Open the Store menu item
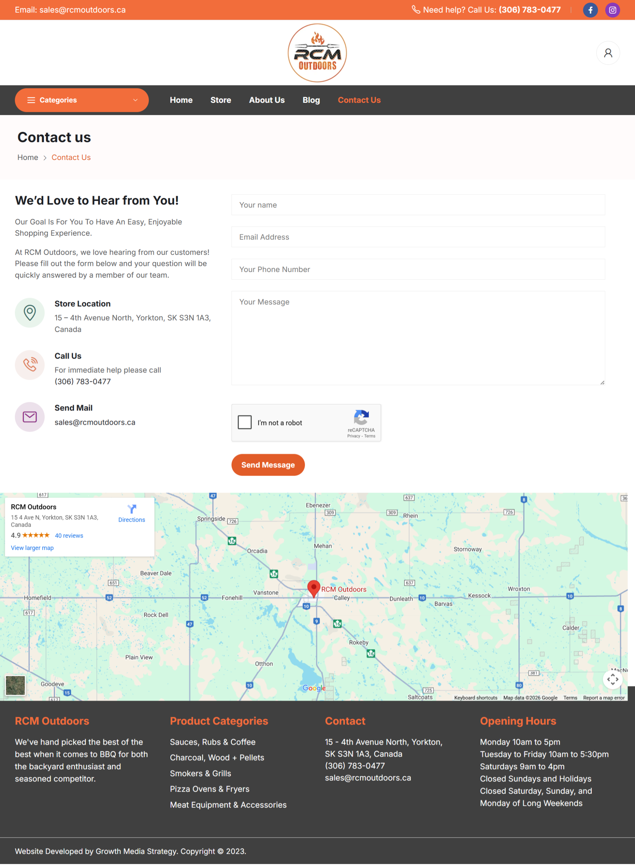The height and width of the screenshot is (866, 635). point(221,100)
